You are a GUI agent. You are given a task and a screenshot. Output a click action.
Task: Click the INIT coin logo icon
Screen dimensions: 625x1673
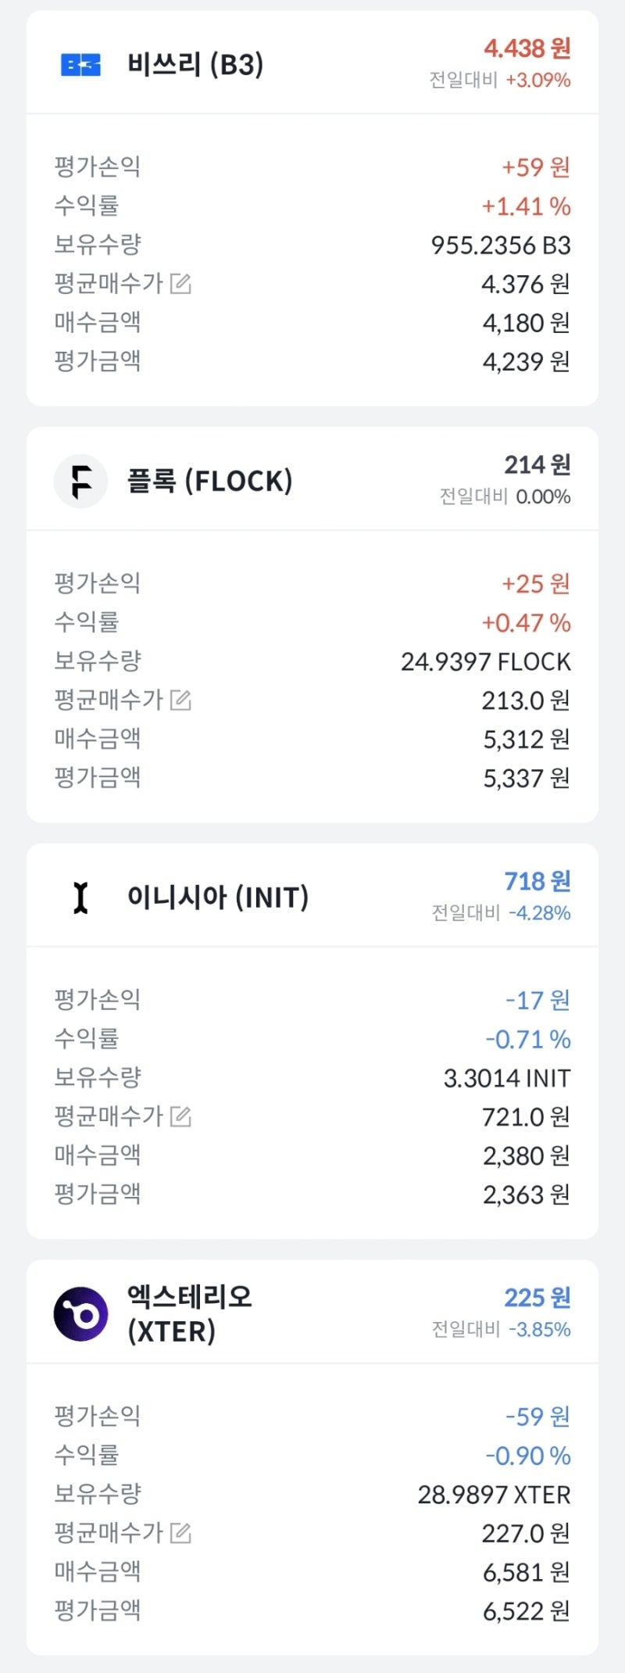tap(80, 897)
